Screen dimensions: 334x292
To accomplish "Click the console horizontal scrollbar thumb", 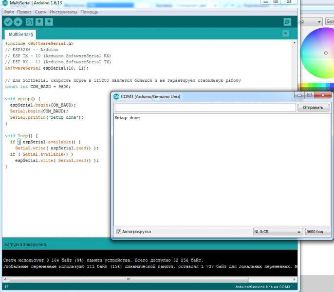I will pyautogui.click(x=129, y=279).
